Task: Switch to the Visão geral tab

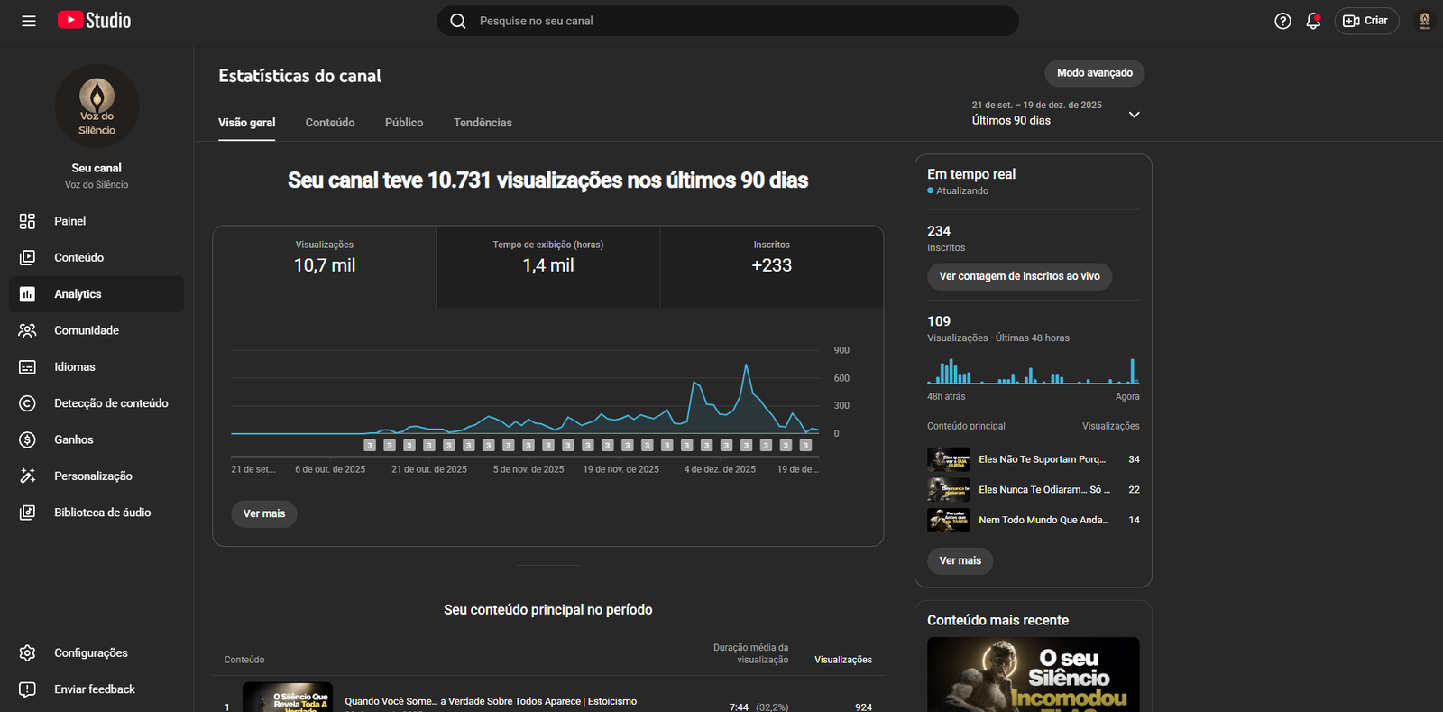Action: 247,123
